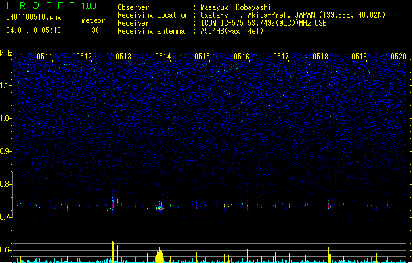
Task: Click the 0516 time marker
Action: [x=242, y=57]
